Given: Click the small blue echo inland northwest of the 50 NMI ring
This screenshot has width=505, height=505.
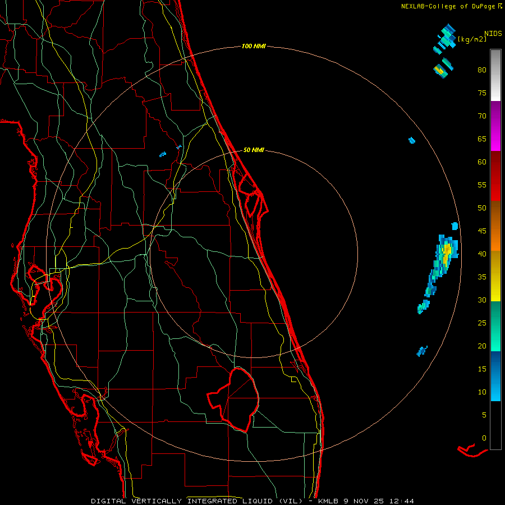Looking at the screenshot, I should [163, 154].
